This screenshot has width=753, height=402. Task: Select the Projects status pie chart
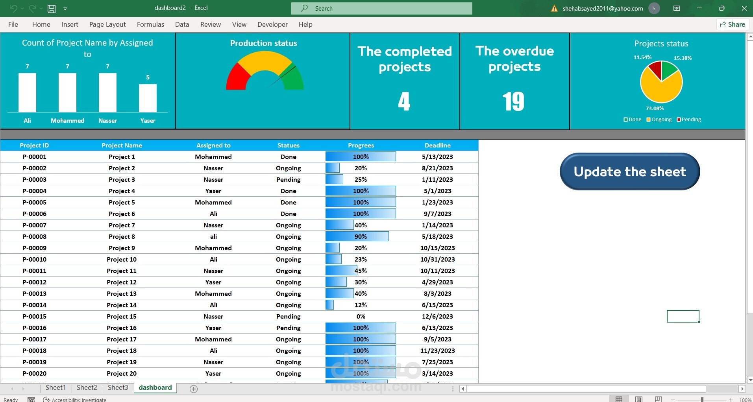[661, 82]
